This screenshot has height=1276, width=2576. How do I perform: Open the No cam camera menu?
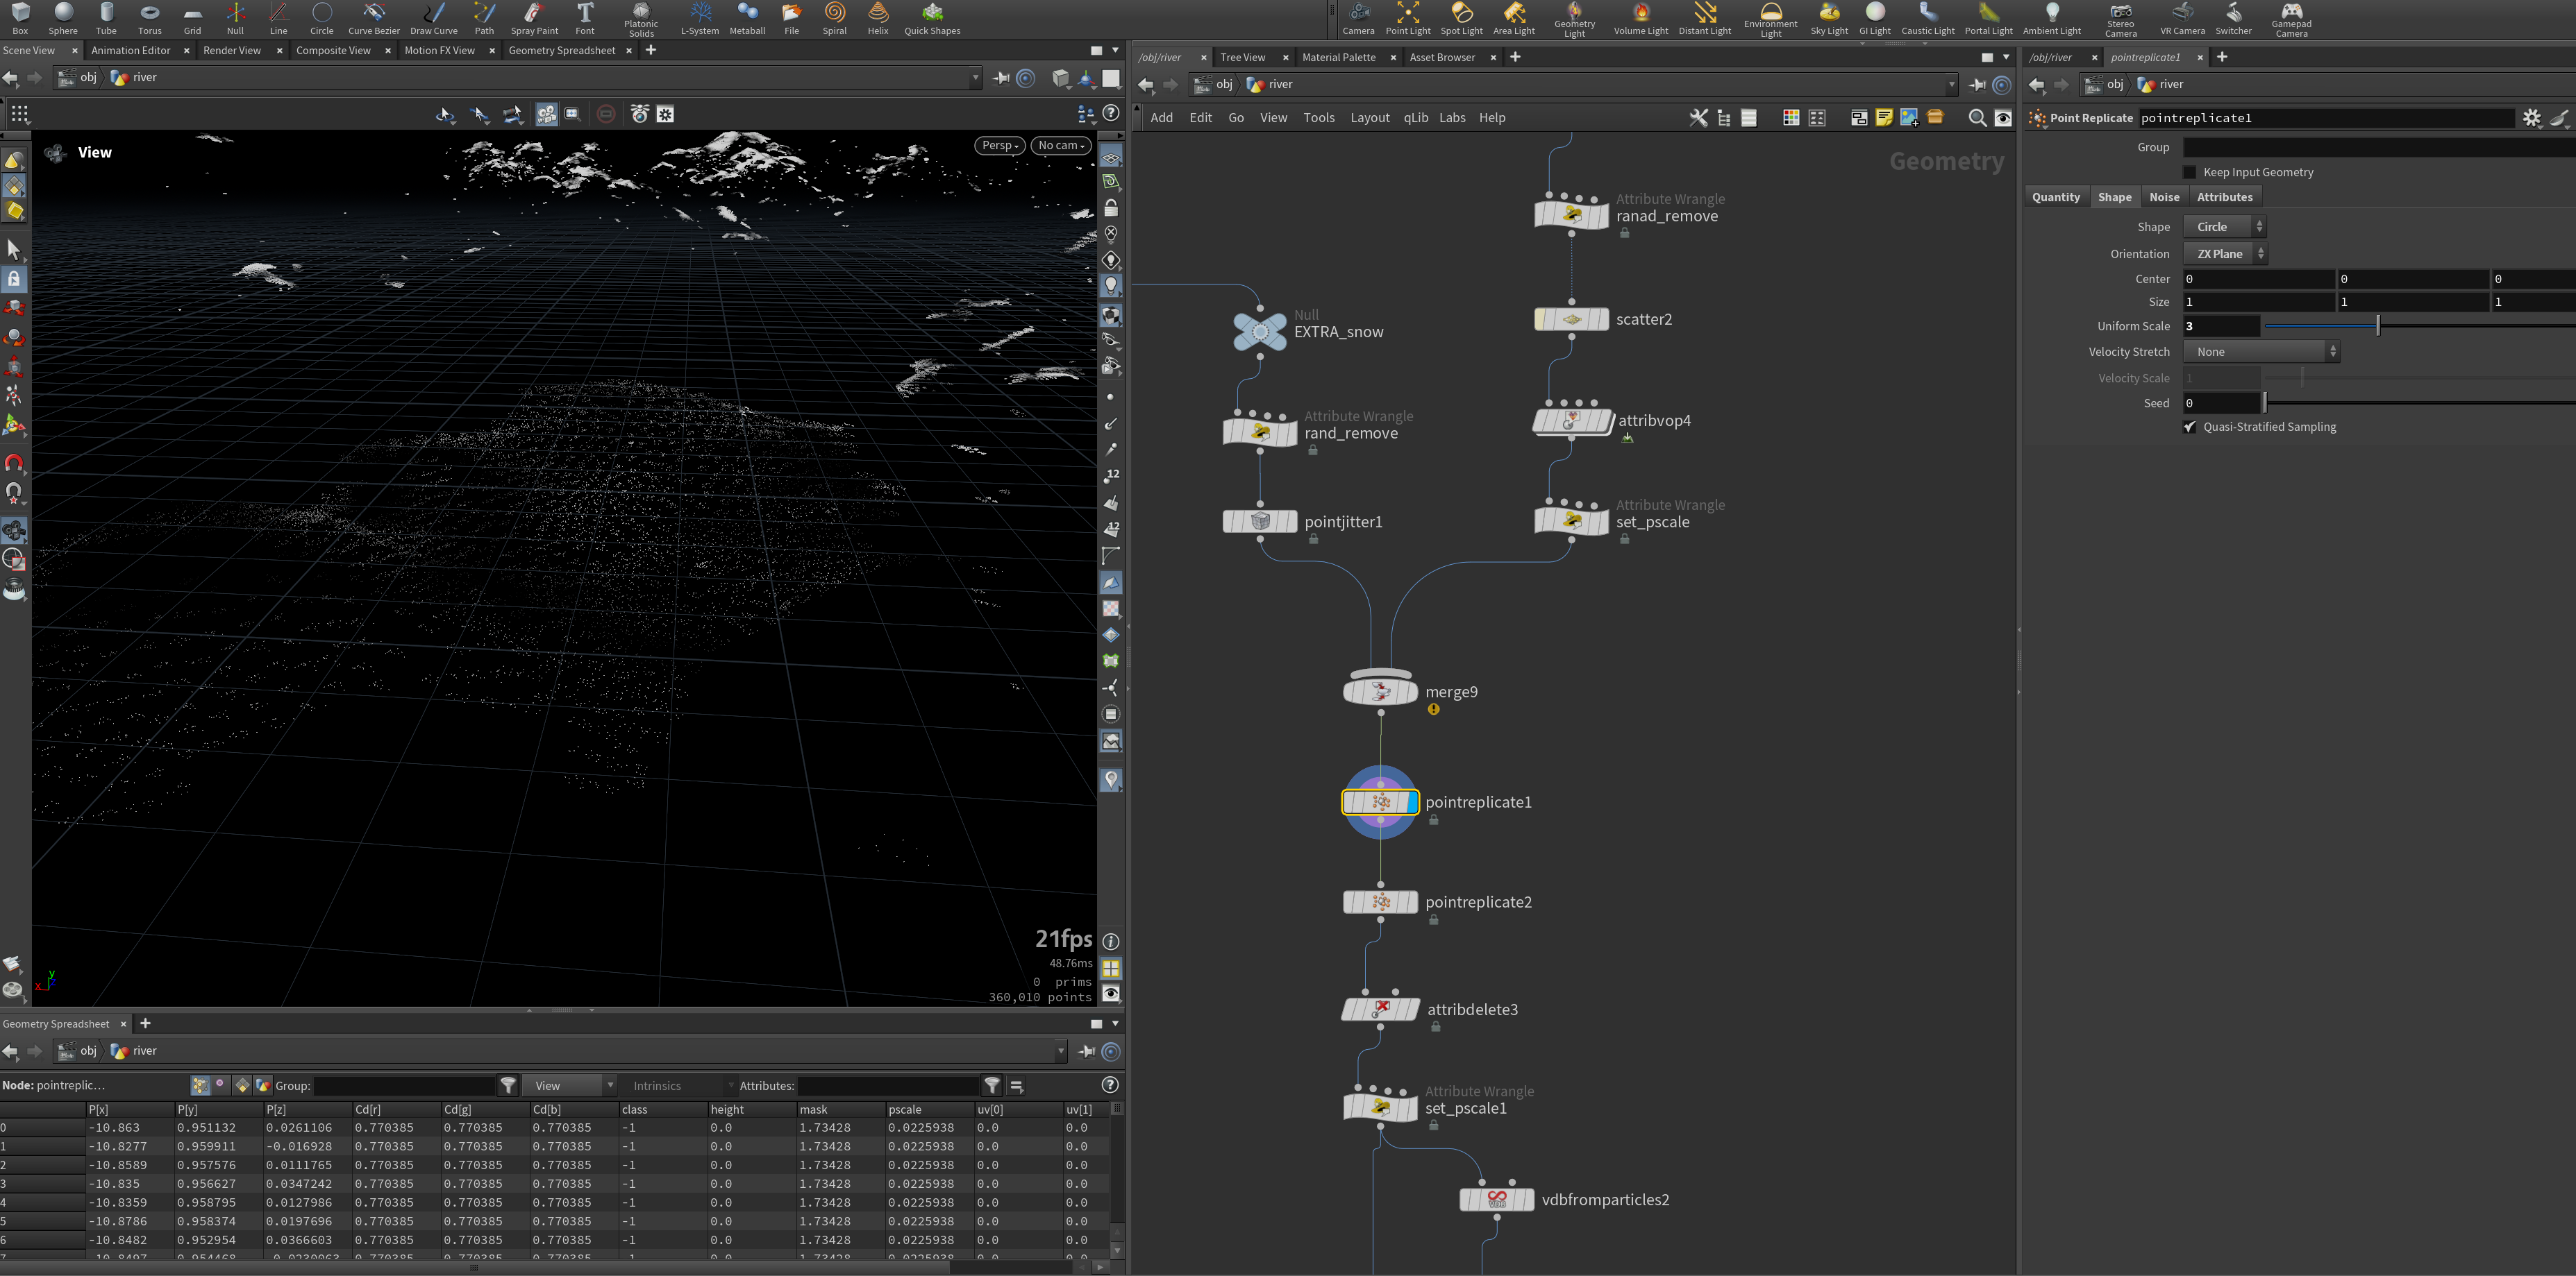pos(1061,145)
